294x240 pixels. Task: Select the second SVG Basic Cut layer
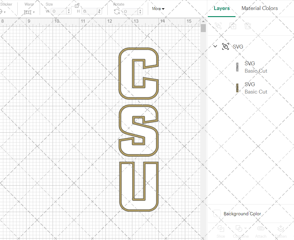(250, 88)
